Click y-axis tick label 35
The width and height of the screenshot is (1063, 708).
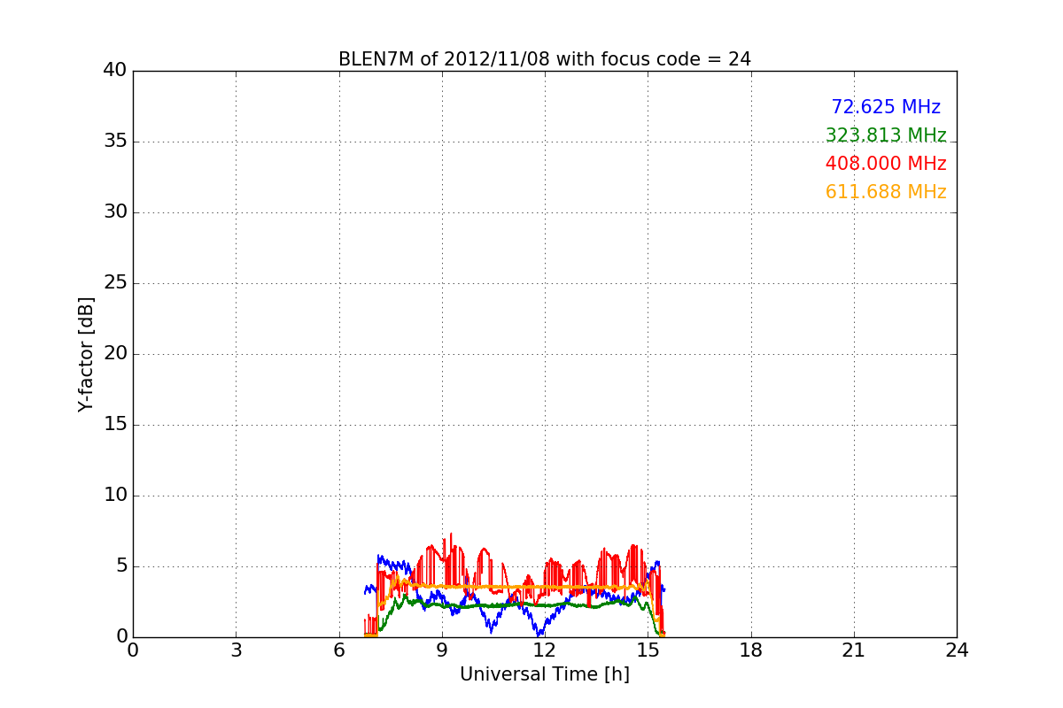(115, 141)
